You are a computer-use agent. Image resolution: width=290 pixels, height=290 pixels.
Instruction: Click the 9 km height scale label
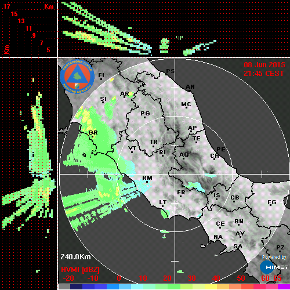34,35
